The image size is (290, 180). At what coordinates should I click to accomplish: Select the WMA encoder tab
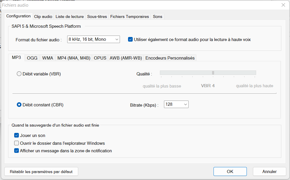[48, 58]
